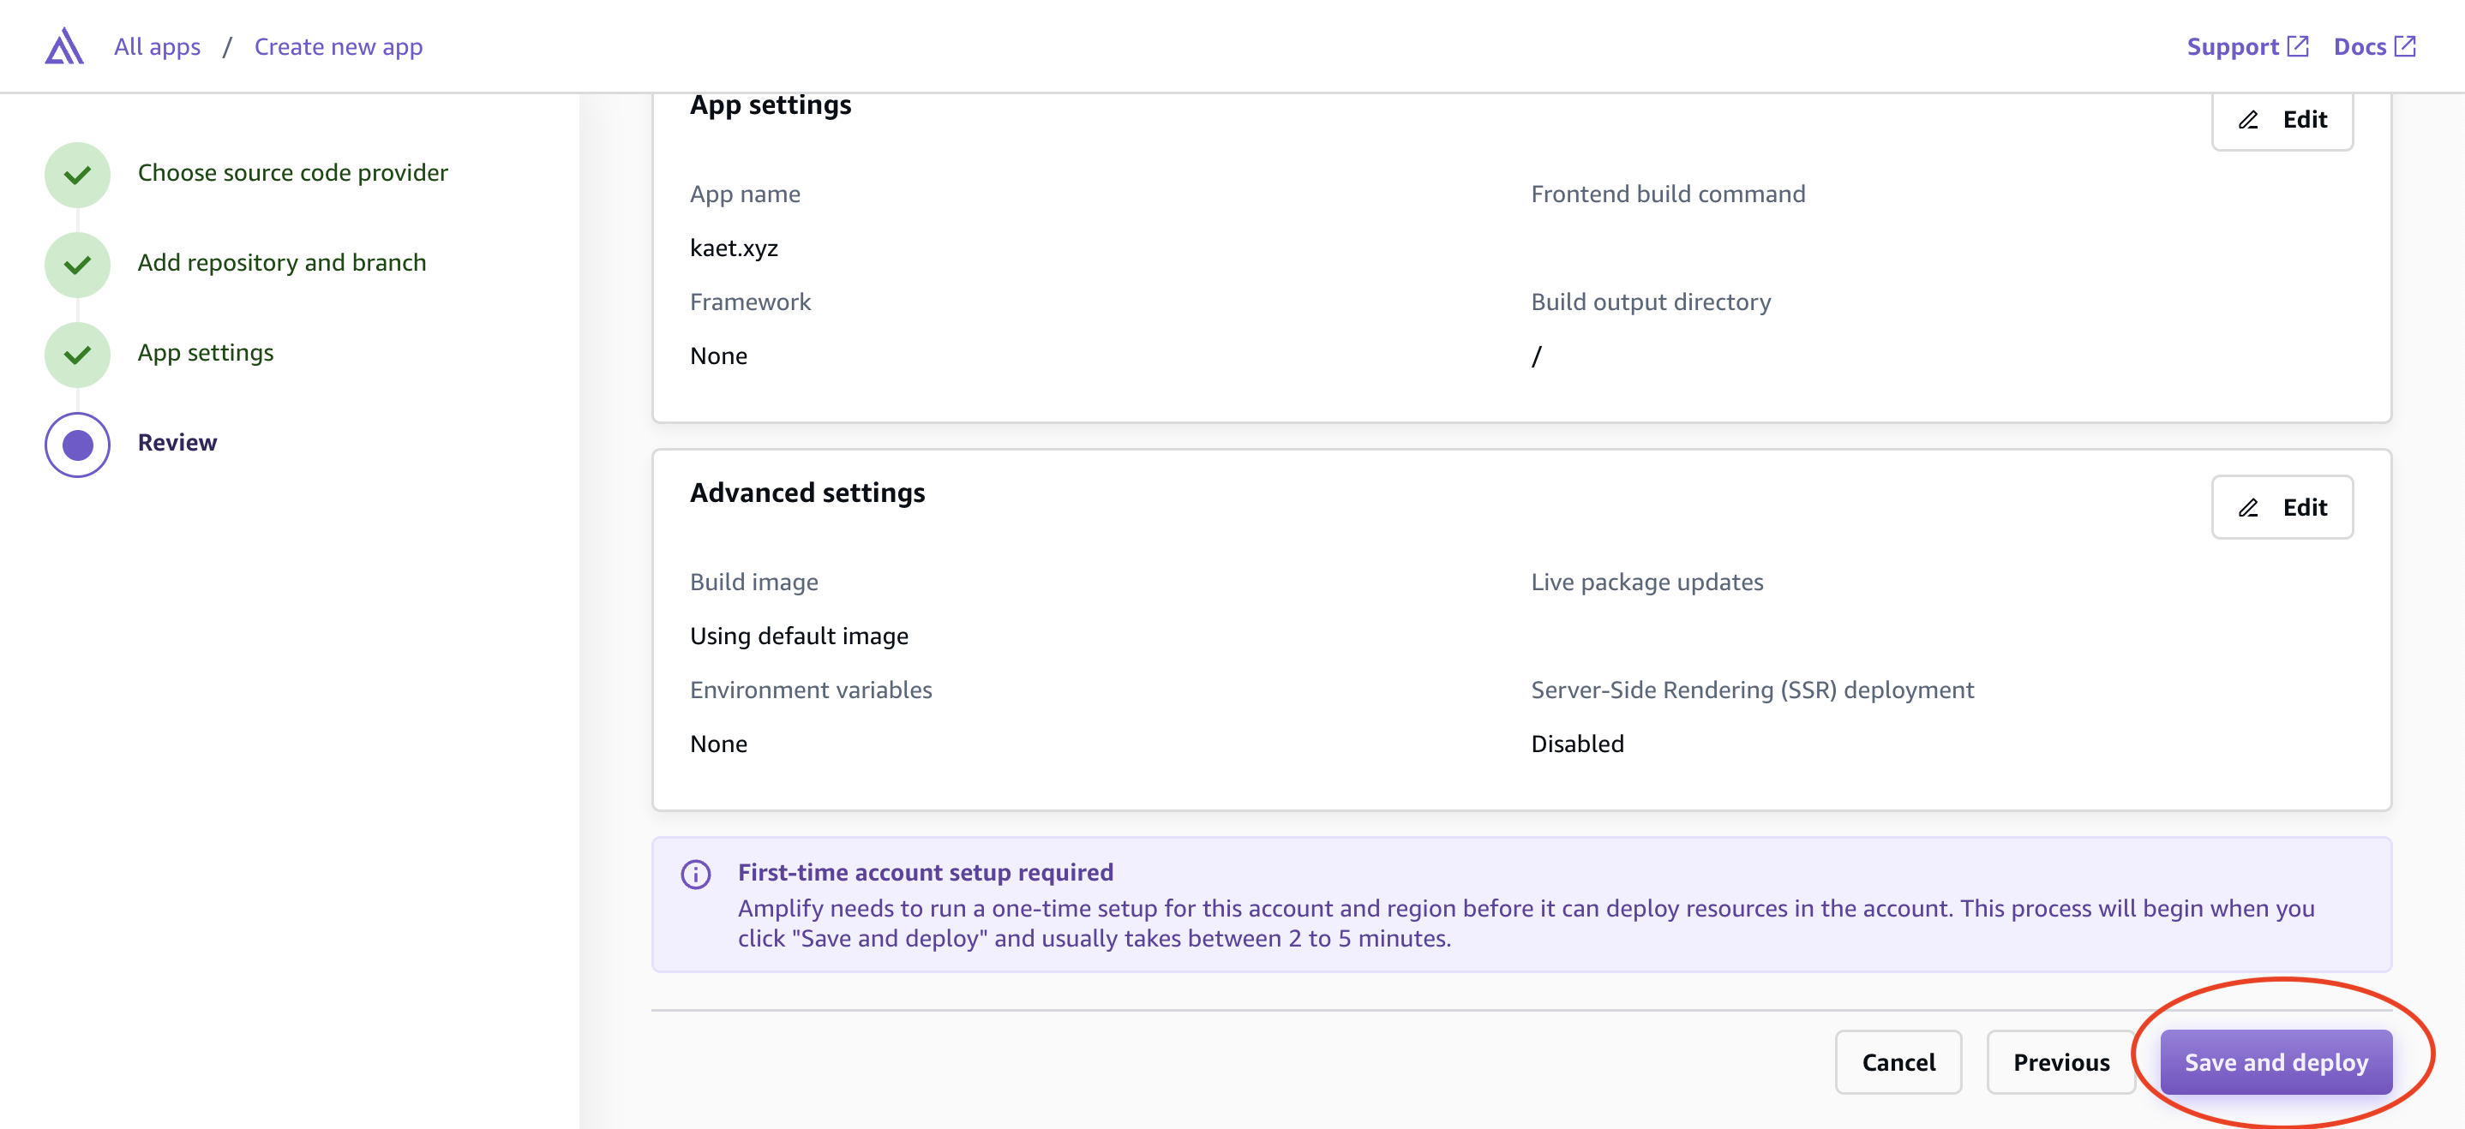Go back with the Previous button
The width and height of the screenshot is (2465, 1129).
tap(2061, 1062)
